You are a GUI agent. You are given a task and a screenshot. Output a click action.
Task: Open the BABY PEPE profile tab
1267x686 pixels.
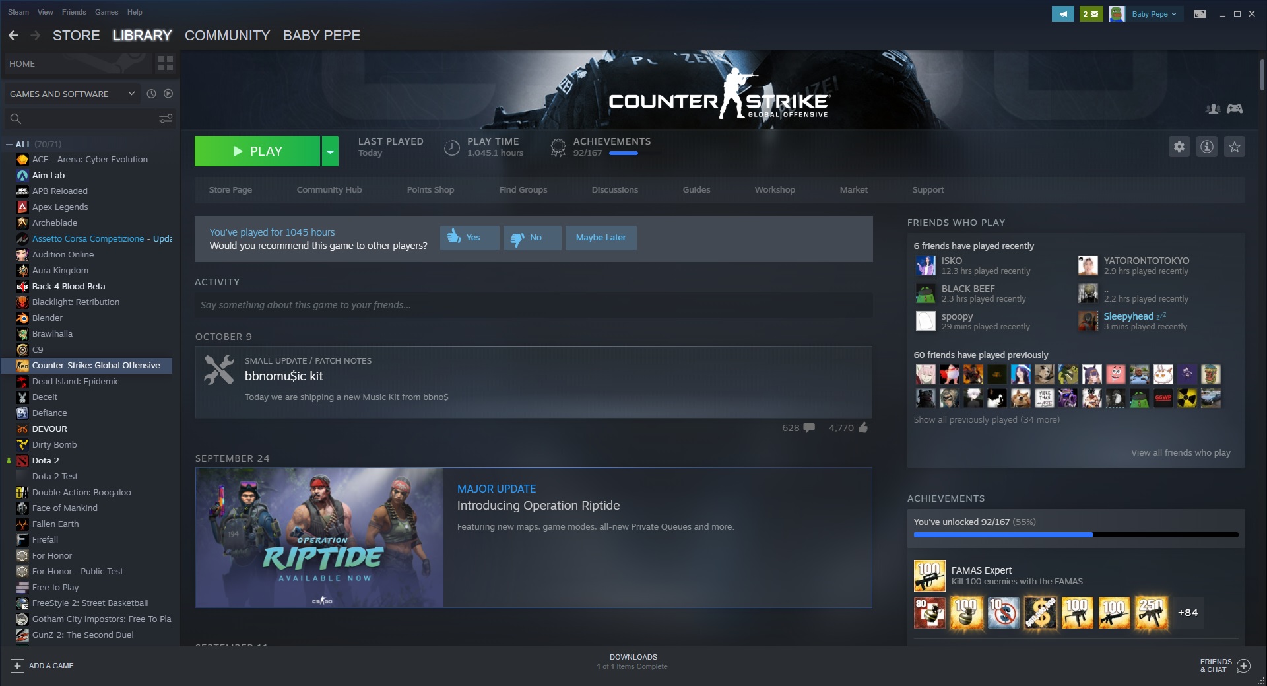click(x=321, y=36)
